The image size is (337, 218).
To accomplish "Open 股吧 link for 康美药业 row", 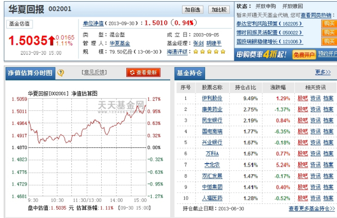I will tap(303, 109).
